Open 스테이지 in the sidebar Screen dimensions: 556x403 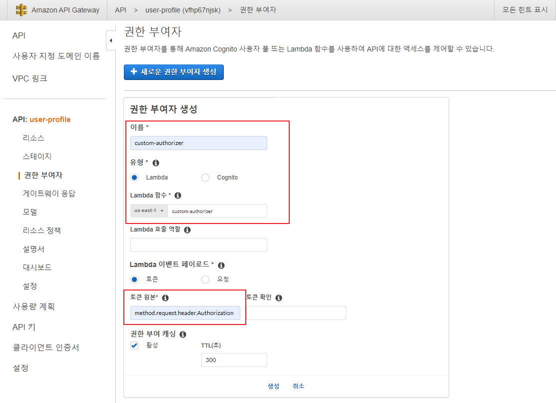37,156
